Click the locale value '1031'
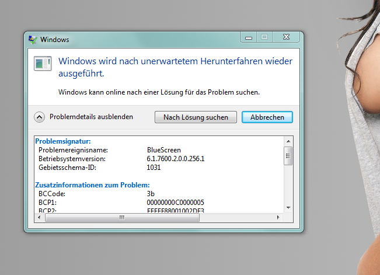The height and width of the screenshot is (275, 380). pyautogui.click(x=154, y=168)
